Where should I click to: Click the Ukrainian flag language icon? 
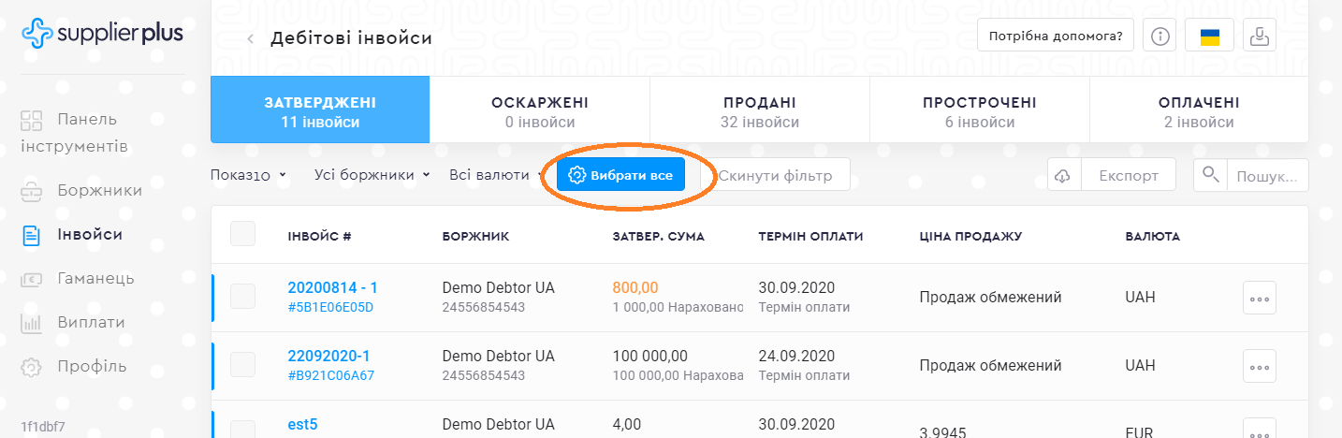click(x=1210, y=36)
